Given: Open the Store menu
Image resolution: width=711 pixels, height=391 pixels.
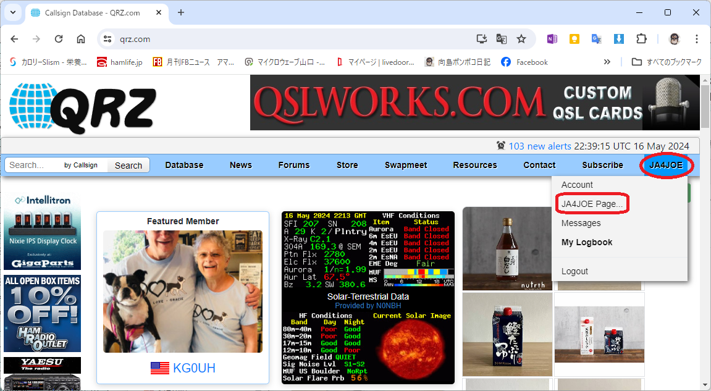Looking at the screenshot, I should pyautogui.click(x=347, y=165).
